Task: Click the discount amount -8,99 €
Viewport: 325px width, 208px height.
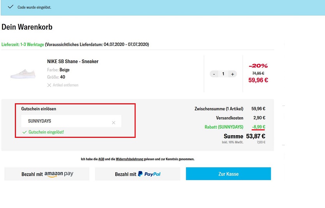Action: 258,127
